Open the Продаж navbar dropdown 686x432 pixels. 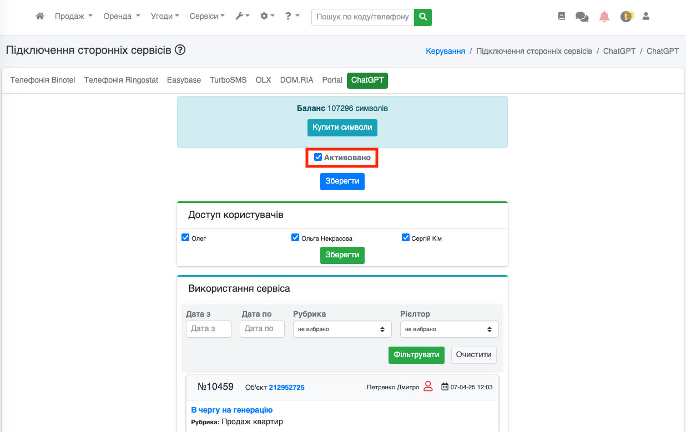point(73,17)
